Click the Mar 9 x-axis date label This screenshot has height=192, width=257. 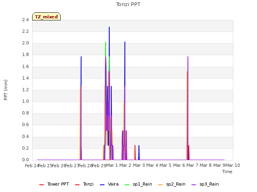pos(219,165)
